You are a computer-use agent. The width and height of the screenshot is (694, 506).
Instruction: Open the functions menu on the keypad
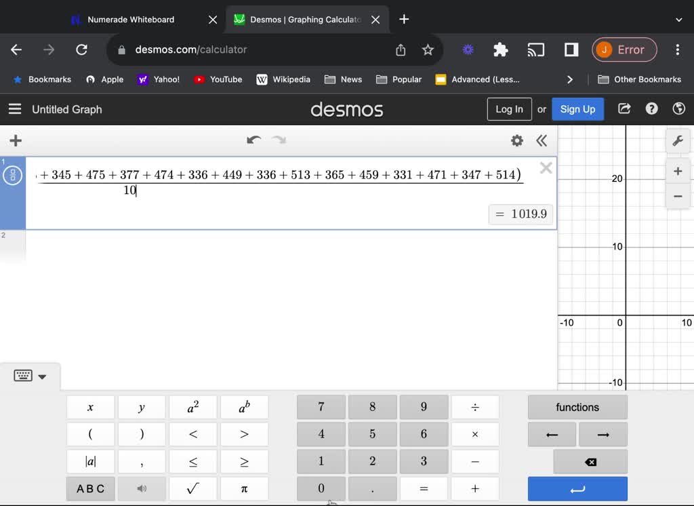point(577,407)
